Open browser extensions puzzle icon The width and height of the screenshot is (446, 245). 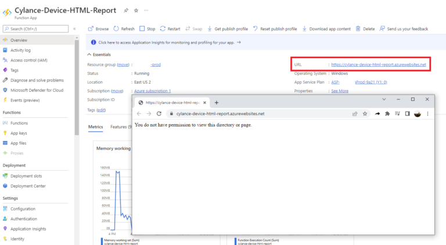click(387, 114)
